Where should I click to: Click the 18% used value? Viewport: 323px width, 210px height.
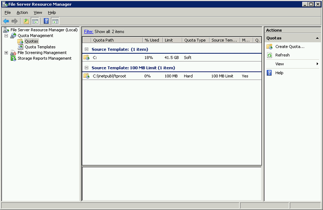point(149,58)
